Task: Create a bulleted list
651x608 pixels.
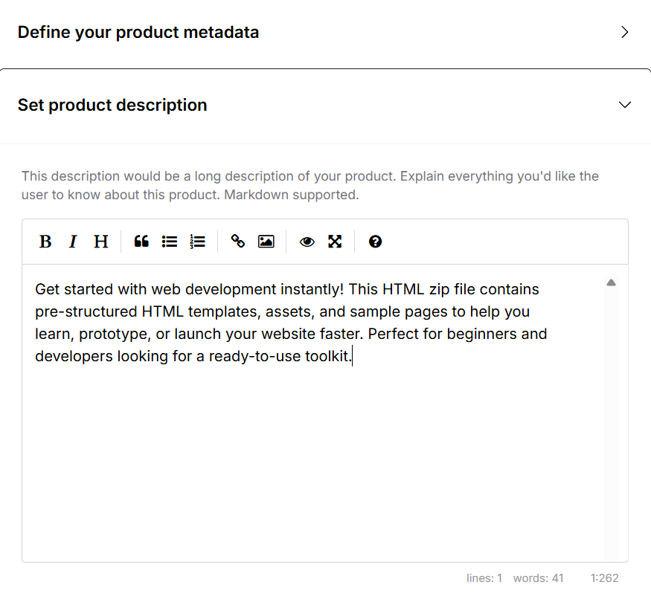Action: click(170, 242)
